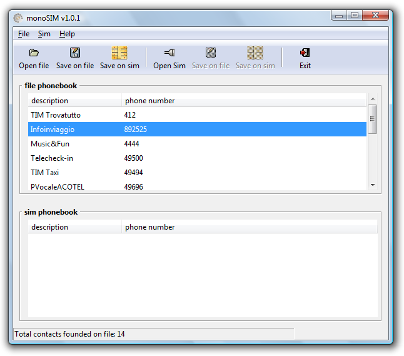Open the Help menu
The width and height of the screenshot is (404, 356).
click(67, 34)
